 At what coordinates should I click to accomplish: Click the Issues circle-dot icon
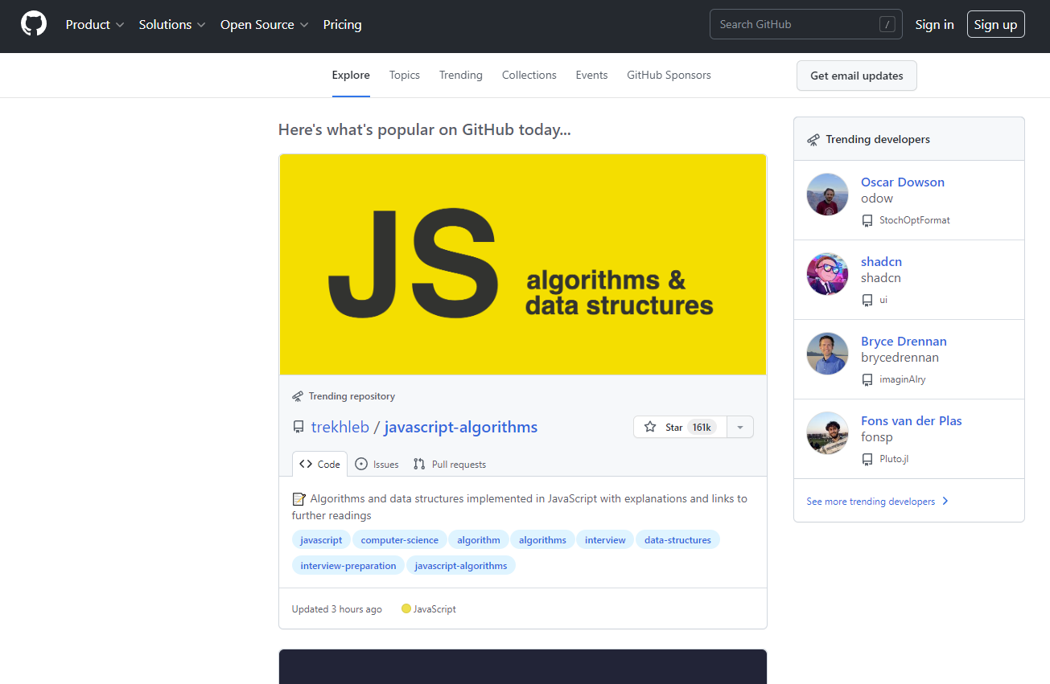361,464
